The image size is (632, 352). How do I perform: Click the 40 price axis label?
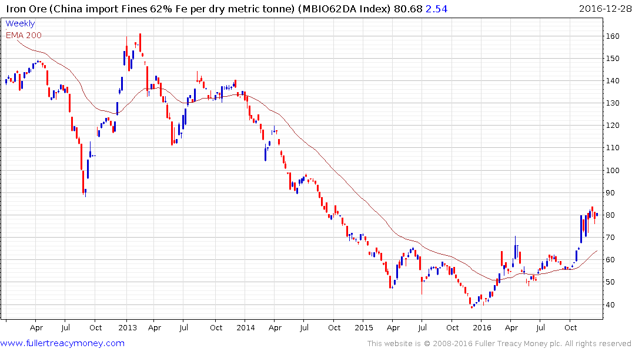tap(611, 305)
